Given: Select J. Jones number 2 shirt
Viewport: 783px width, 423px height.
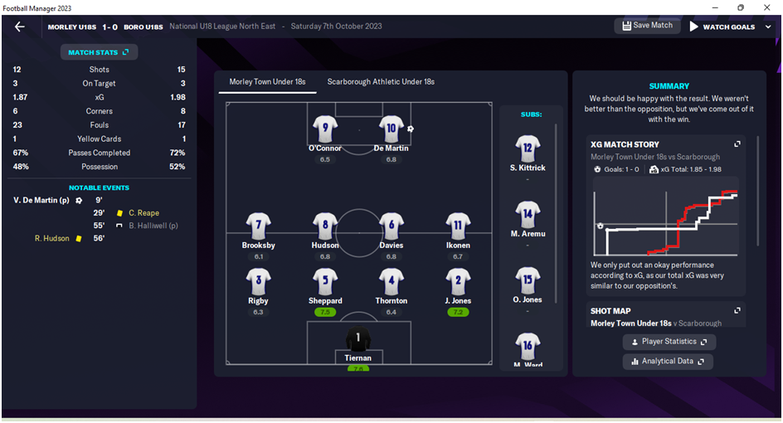Looking at the screenshot, I should [458, 282].
